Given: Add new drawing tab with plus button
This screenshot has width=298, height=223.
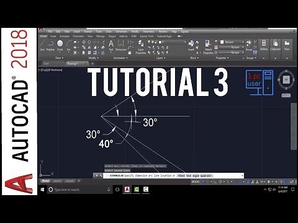Looking at the screenshot, I should pyautogui.click(x=93, y=64).
